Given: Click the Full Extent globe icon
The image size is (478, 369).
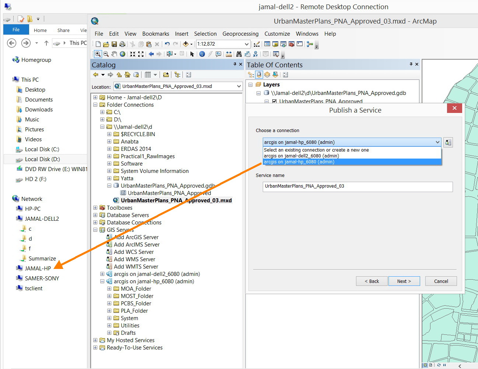Looking at the screenshot, I should tap(123, 54).
